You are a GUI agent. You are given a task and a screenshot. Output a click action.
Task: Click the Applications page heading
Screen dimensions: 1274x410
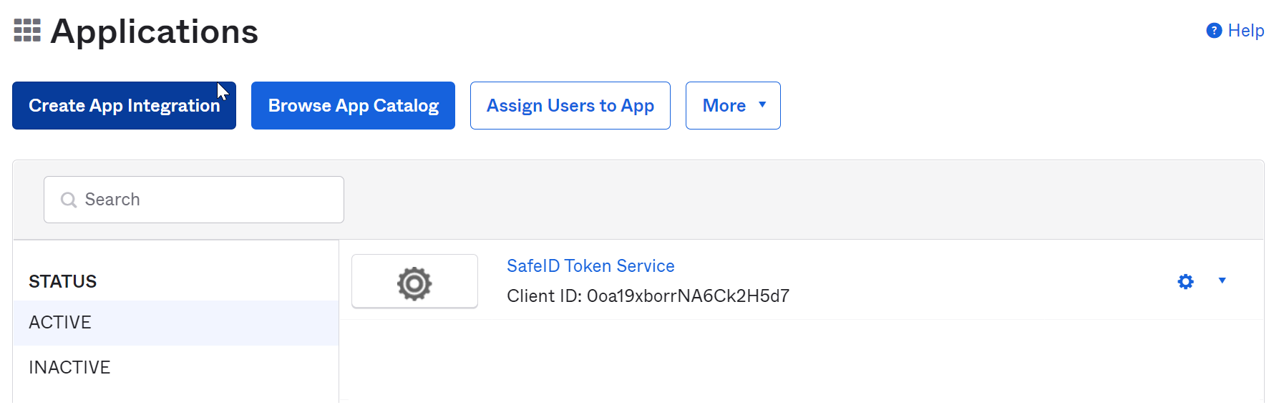click(154, 31)
